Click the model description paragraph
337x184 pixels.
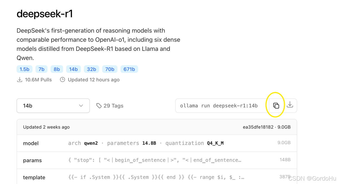tap(98, 44)
